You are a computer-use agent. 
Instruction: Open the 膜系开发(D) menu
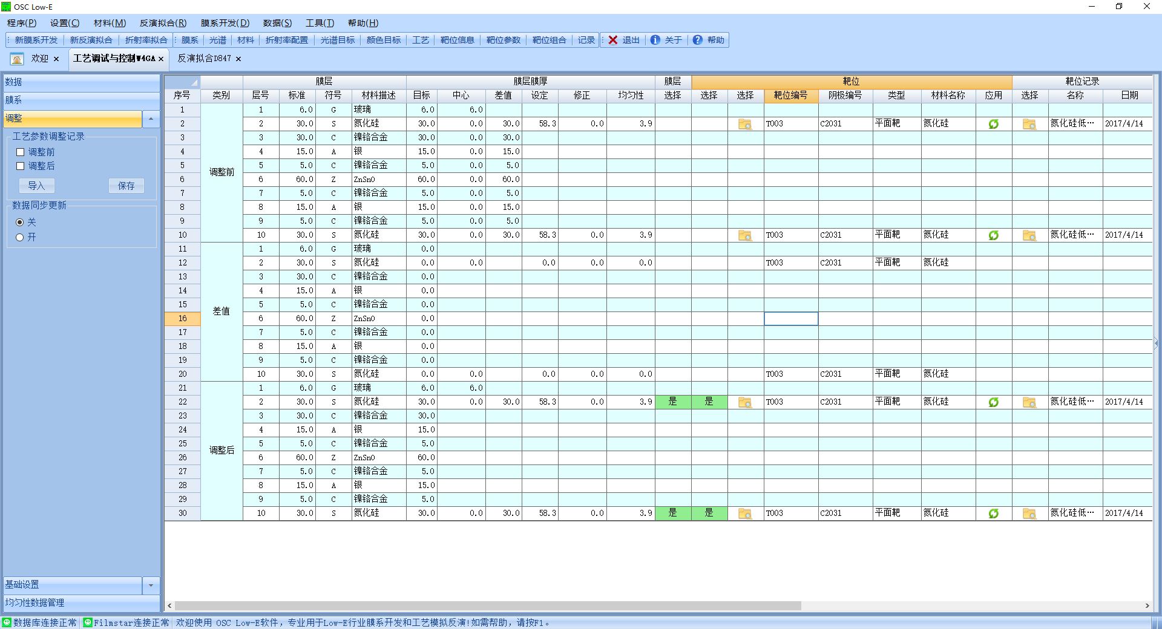tap(225, 23)
